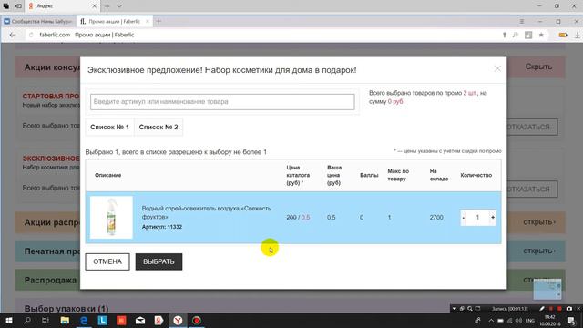Open the notification center icon
Screen dimensions: 583x328
point(572,321)
